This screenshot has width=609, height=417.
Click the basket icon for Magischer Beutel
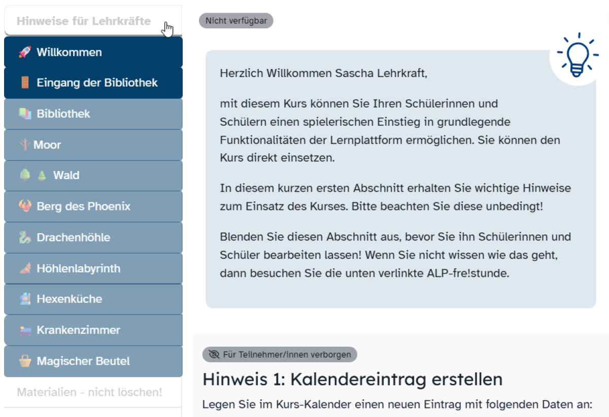[24, 361]
